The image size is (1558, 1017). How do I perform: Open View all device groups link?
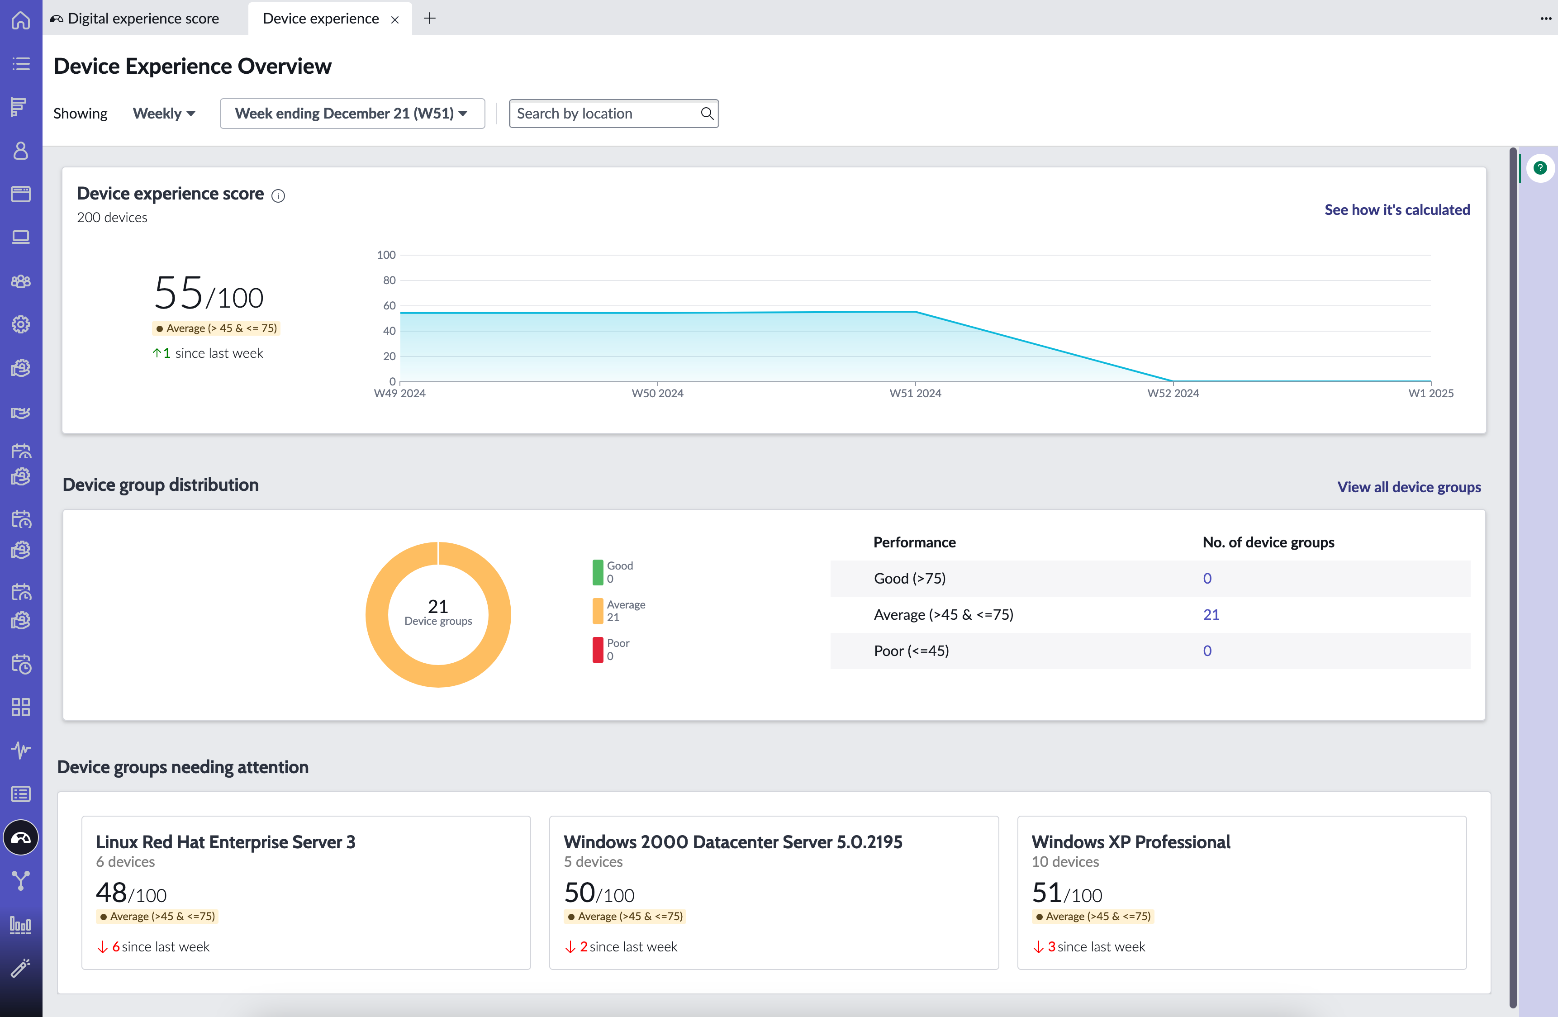point(1409,487)
